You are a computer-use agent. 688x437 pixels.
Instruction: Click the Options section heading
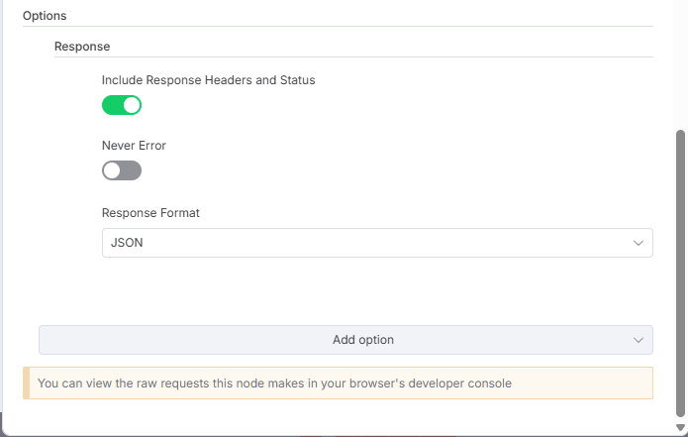point(45,16)
